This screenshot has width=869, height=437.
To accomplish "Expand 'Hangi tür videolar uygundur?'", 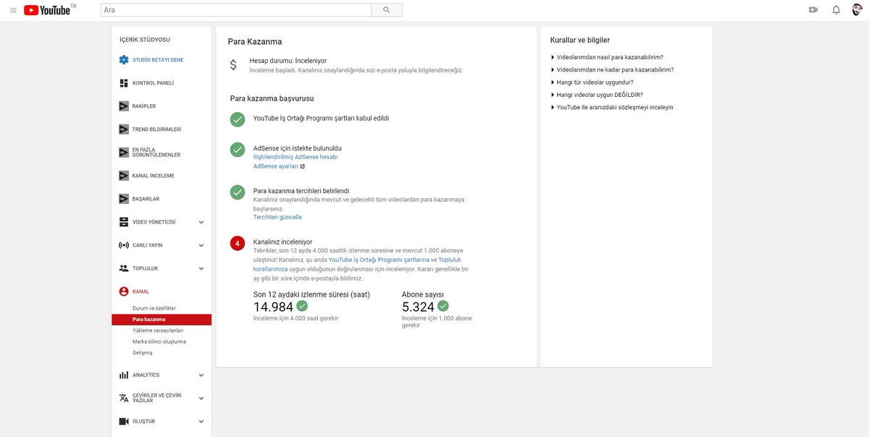I will point(592,82).
